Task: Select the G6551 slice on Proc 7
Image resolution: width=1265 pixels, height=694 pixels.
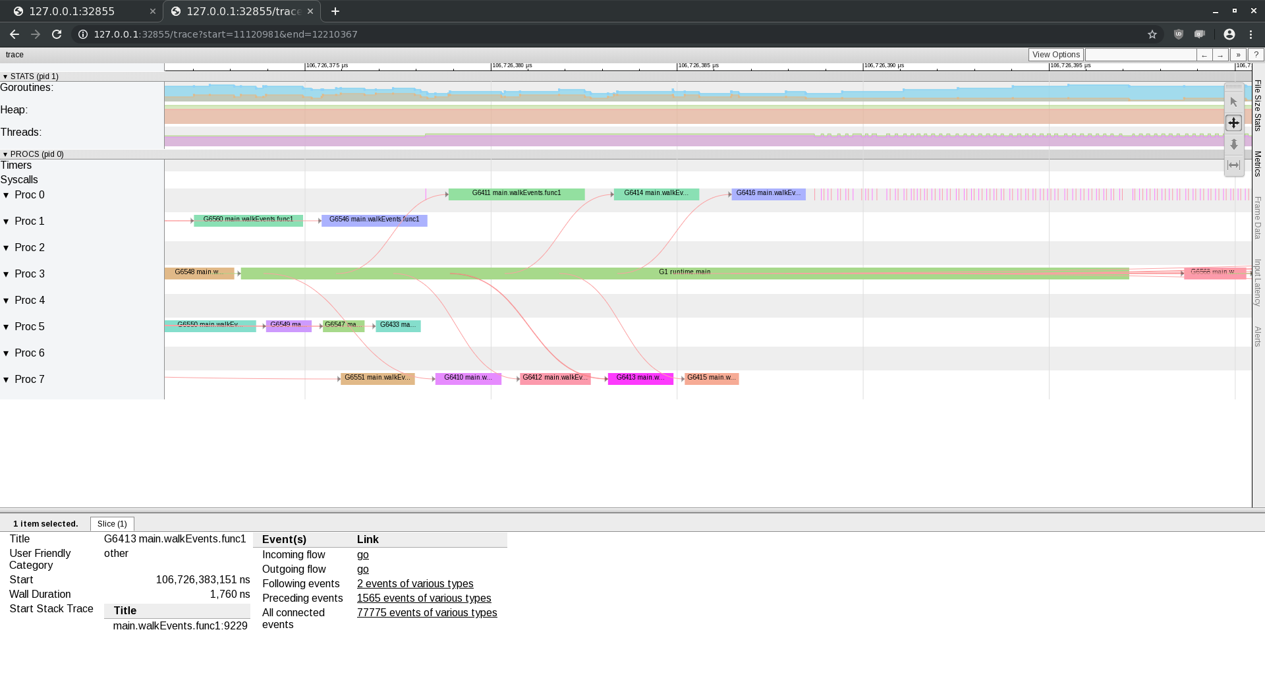Action: tap(378, 378)
